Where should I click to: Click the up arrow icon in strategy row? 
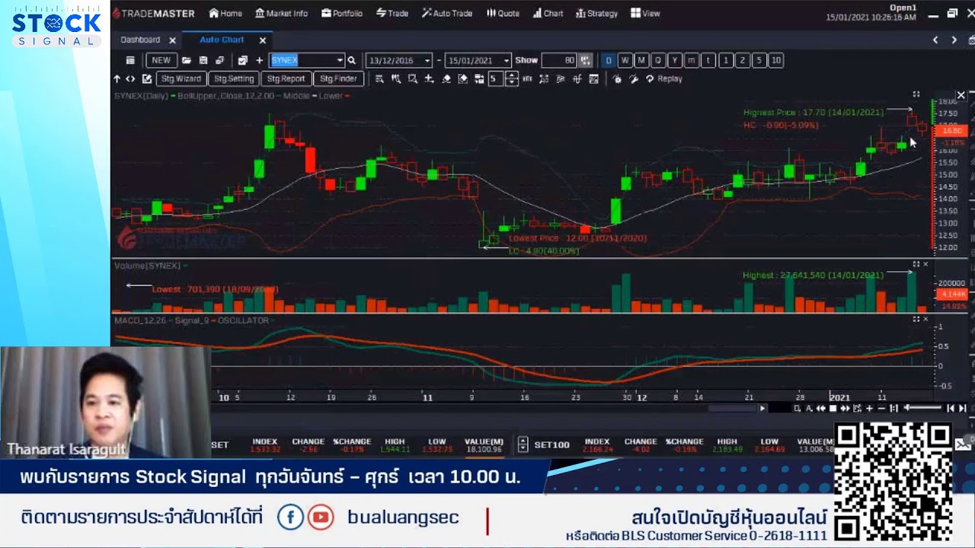coord(117,78)
